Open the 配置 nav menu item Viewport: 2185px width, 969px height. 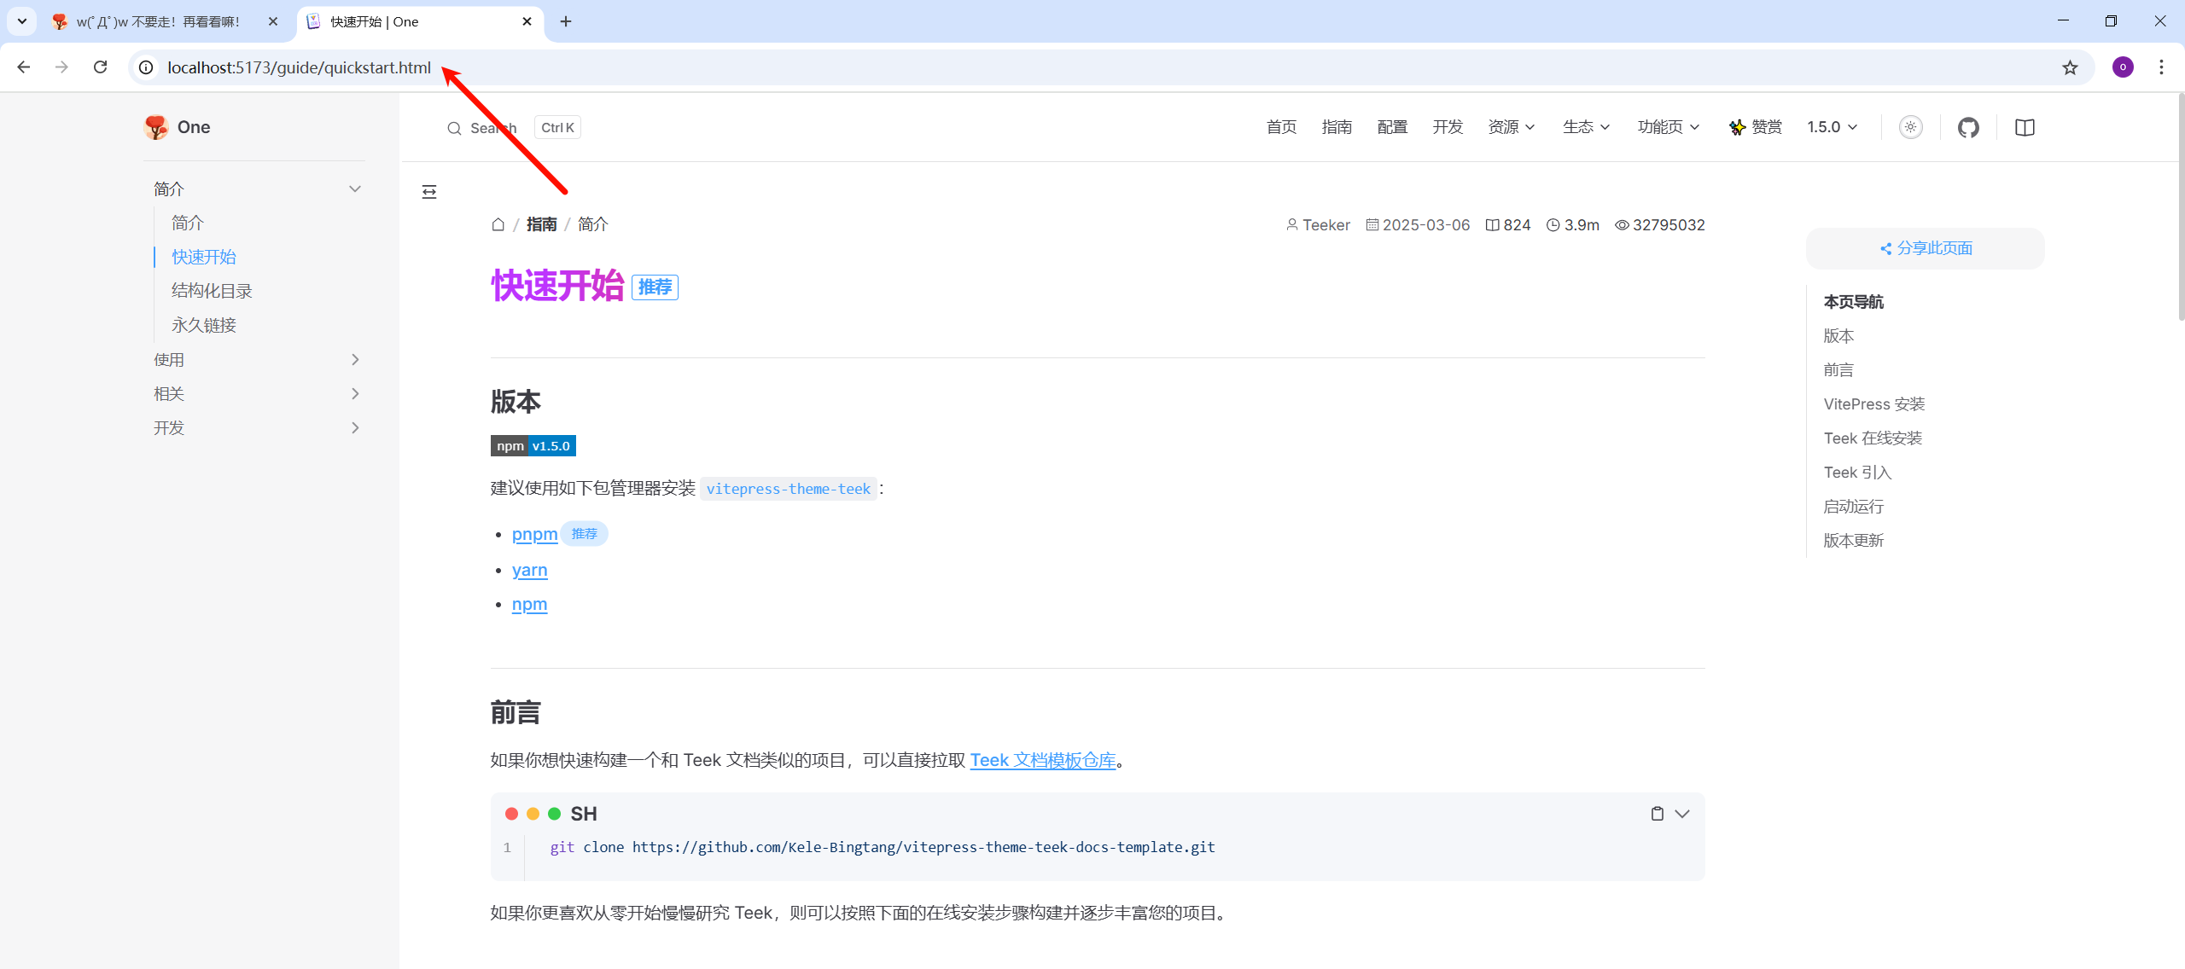point(1392,127)
